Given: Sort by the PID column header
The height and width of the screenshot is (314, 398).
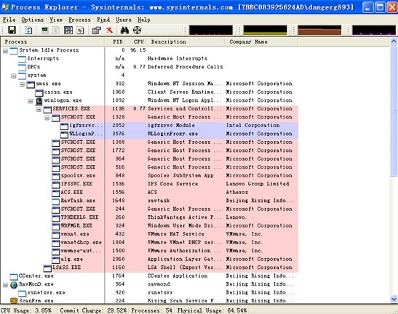Looking at the screenshot, I should 116,41.
